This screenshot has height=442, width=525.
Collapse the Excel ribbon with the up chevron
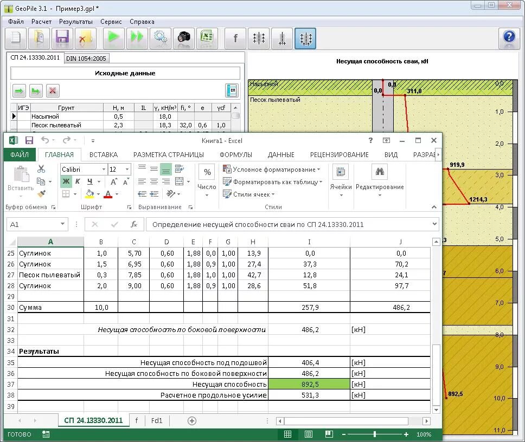434,207
